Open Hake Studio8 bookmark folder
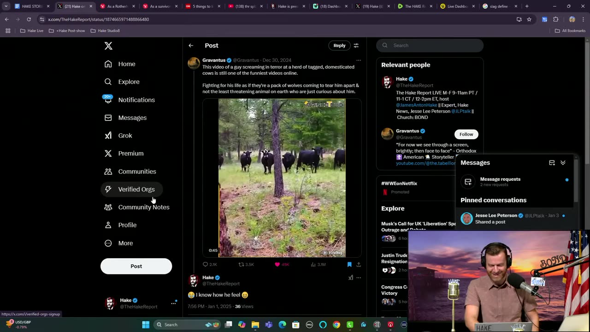Screen dimensions: 590x332 pyautogui.click(x=105, y=31)
